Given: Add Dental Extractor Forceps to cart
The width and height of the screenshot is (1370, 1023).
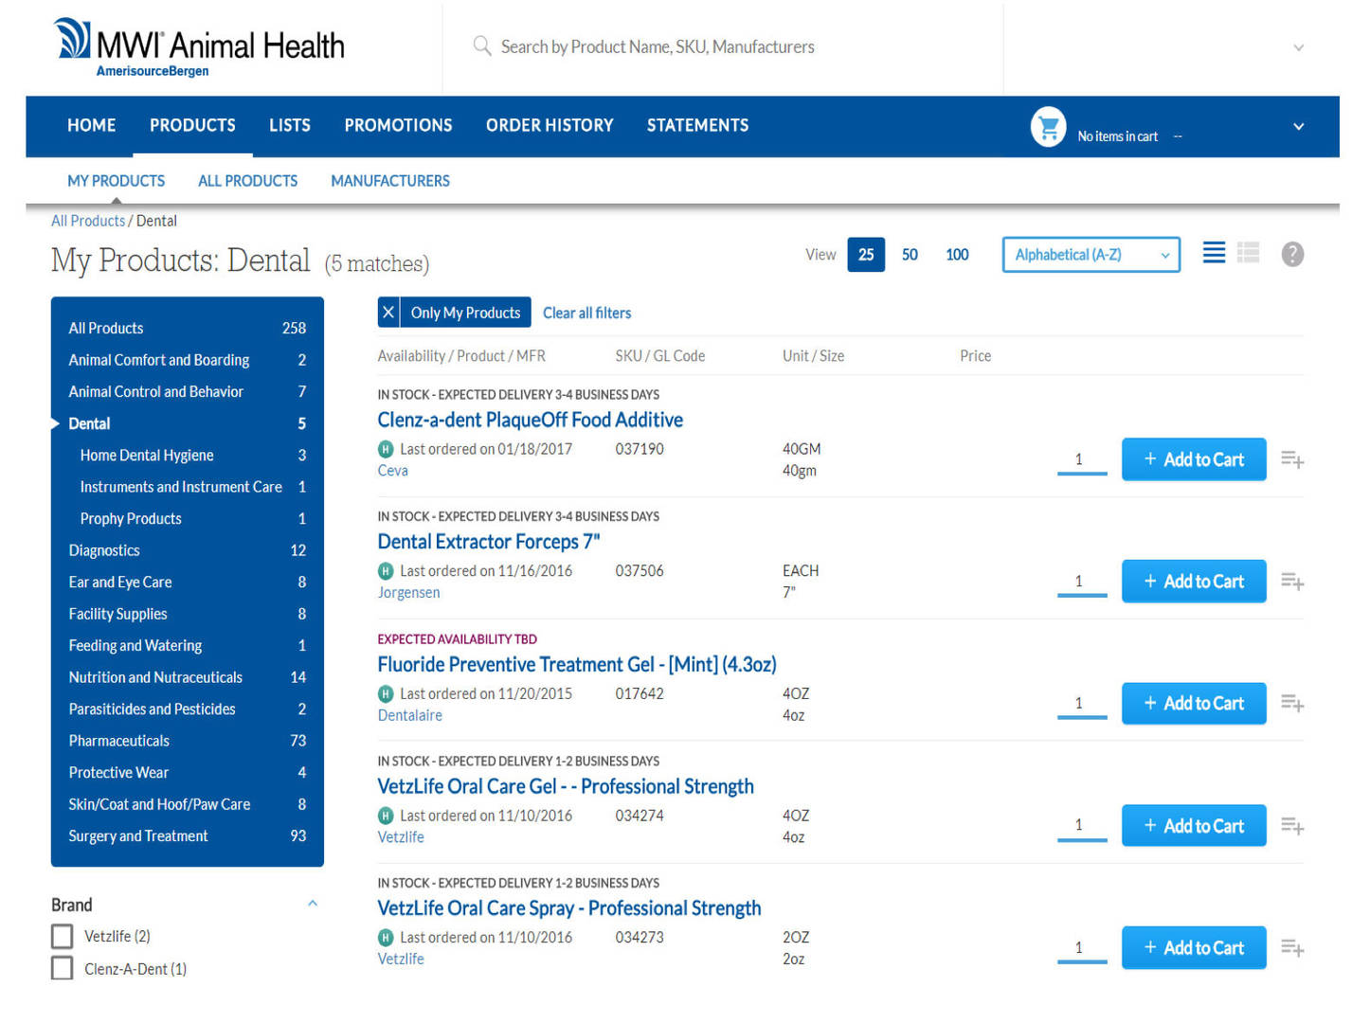Looking at the screenshot, I should (1194, 581).
